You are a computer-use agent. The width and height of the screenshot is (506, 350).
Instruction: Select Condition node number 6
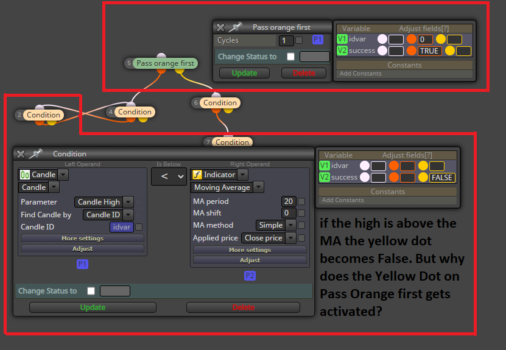pyautogui.click(x=220, y=103)
